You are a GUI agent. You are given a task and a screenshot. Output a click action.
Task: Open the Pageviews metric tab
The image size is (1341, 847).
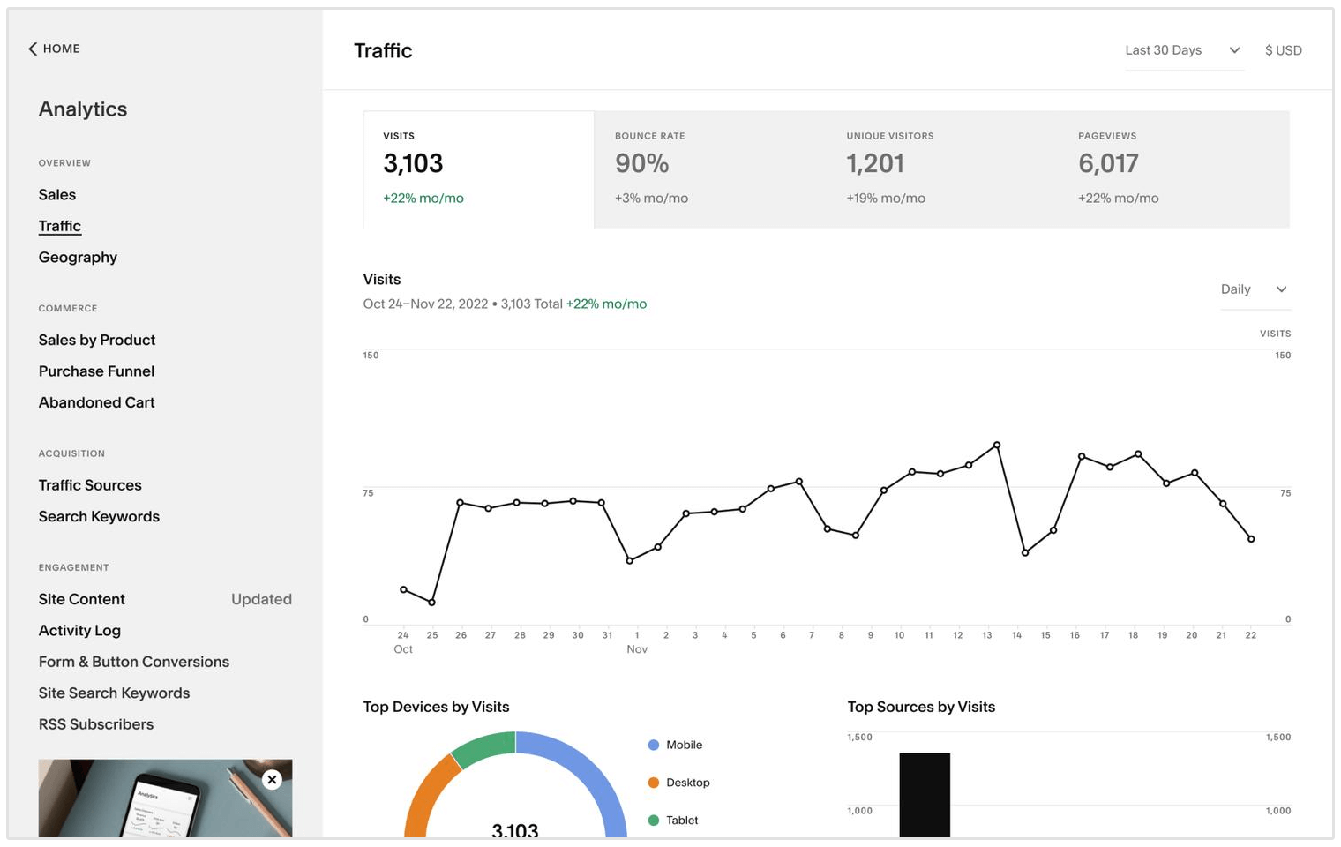[1173, 169]
